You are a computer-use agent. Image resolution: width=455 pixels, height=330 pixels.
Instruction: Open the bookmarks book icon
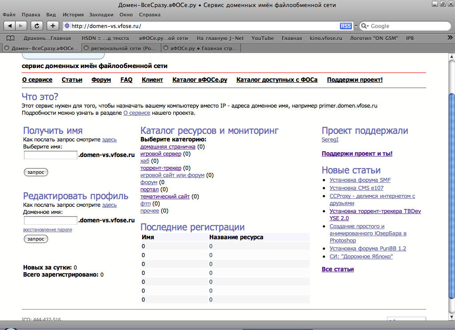(x=11, y=38)
